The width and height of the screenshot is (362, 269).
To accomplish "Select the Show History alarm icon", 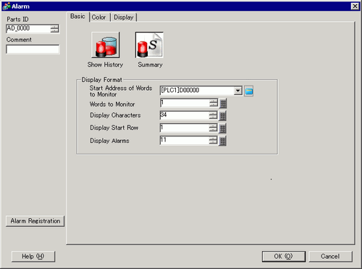I will [x=106, y=45].
